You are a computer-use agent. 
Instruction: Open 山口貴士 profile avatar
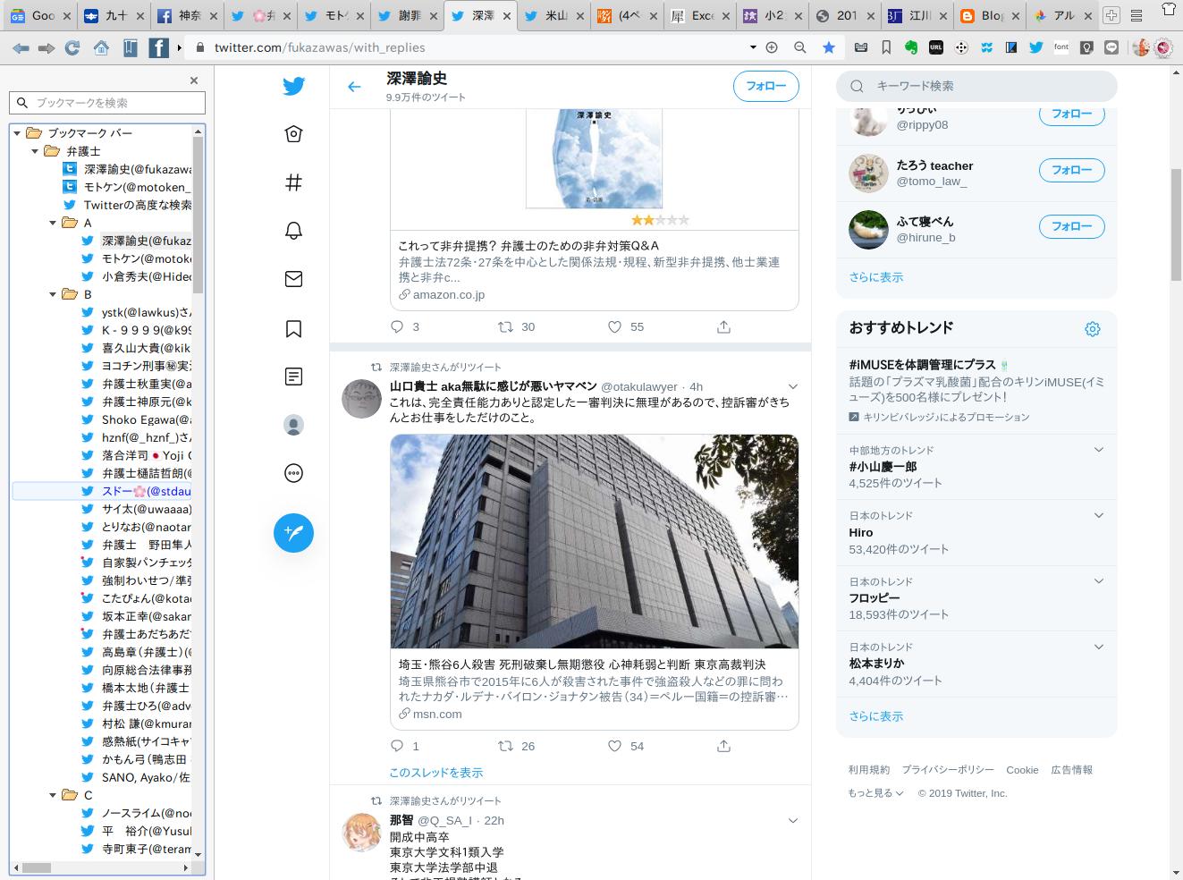361,399
